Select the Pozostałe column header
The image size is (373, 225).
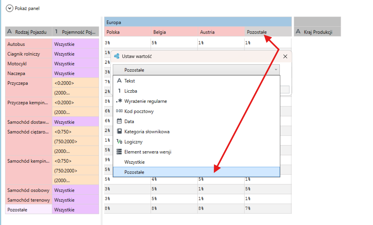[268, 32]
